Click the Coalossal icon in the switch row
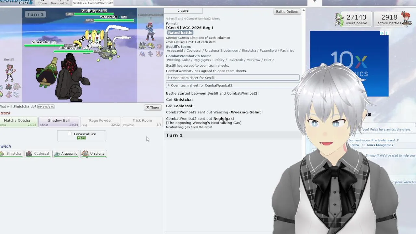 29,154
